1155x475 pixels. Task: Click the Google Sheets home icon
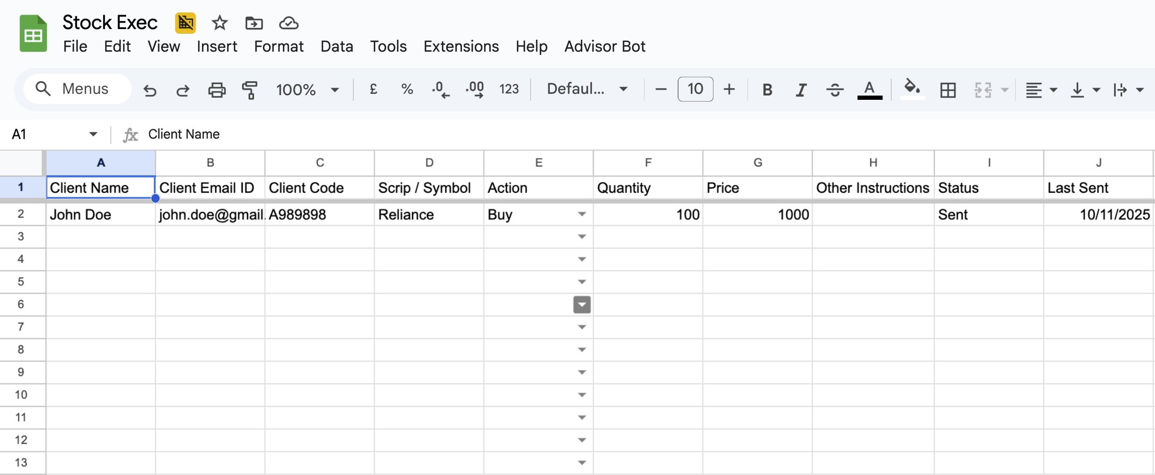[x=33, y=34]
